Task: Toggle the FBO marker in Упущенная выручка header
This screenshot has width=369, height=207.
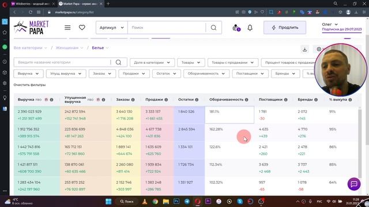Action: 91,99
